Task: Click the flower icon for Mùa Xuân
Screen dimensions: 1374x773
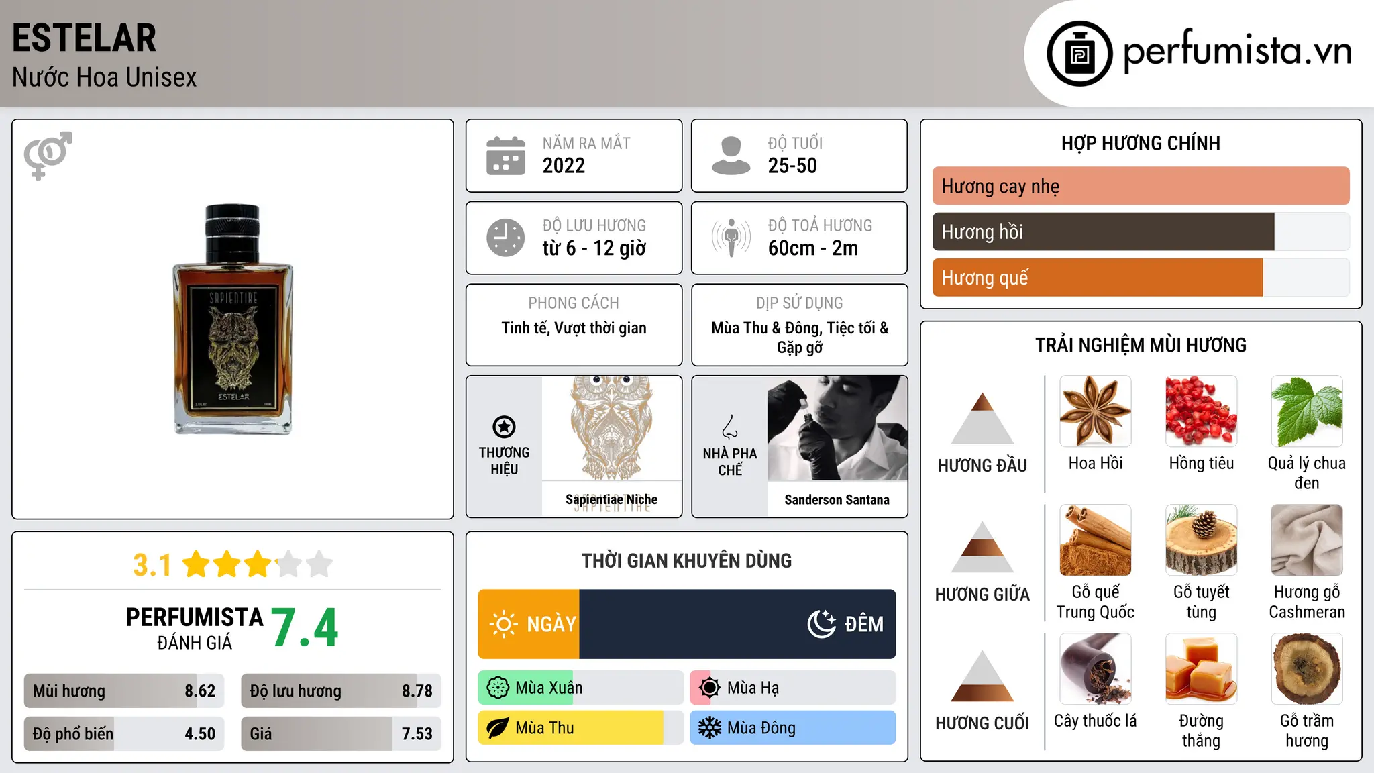Action: 498,688
